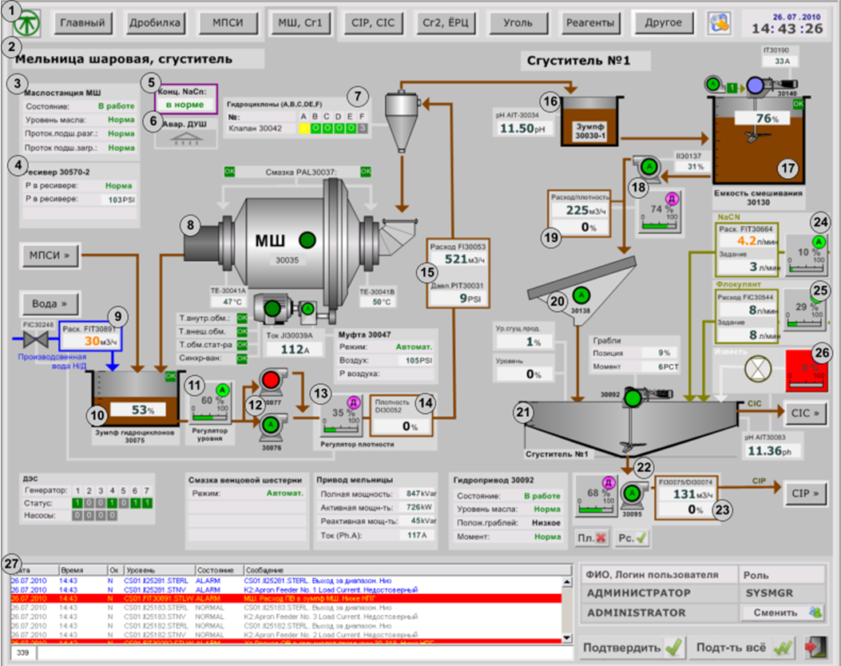This screenshot has width=841, height=666.
Task: Click the Сменить user button
Action: pos(783,612)
